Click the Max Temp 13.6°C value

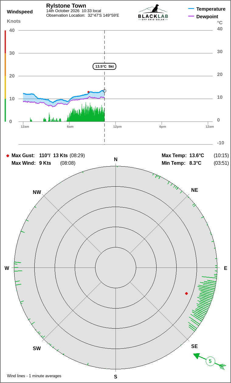(x=197, y=155)
